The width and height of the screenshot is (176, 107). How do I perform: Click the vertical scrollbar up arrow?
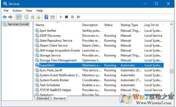171,24
